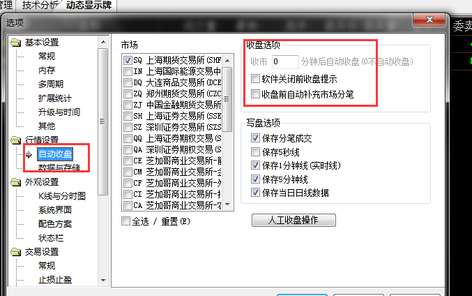Screen dimensions: 472x296
Task: Click the market list scrollbar thumb
Action: pyautogui.click(x=227, y=99)
